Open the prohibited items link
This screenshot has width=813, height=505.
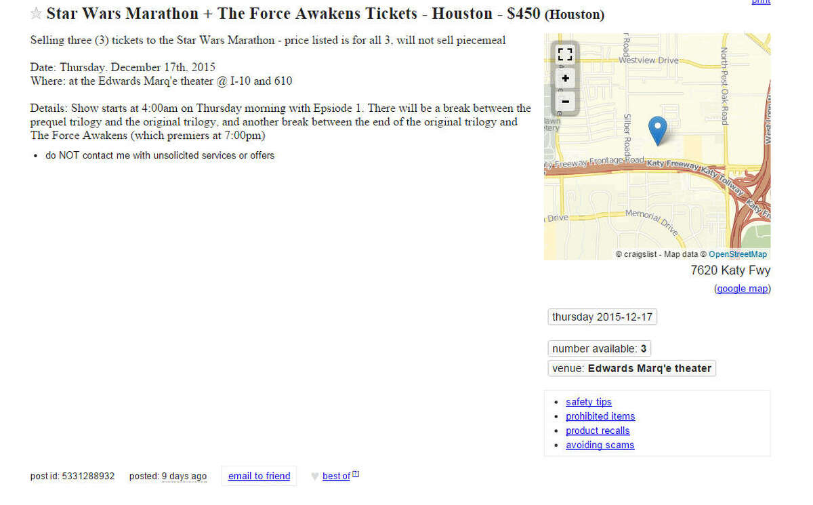(x=600, y=416)
